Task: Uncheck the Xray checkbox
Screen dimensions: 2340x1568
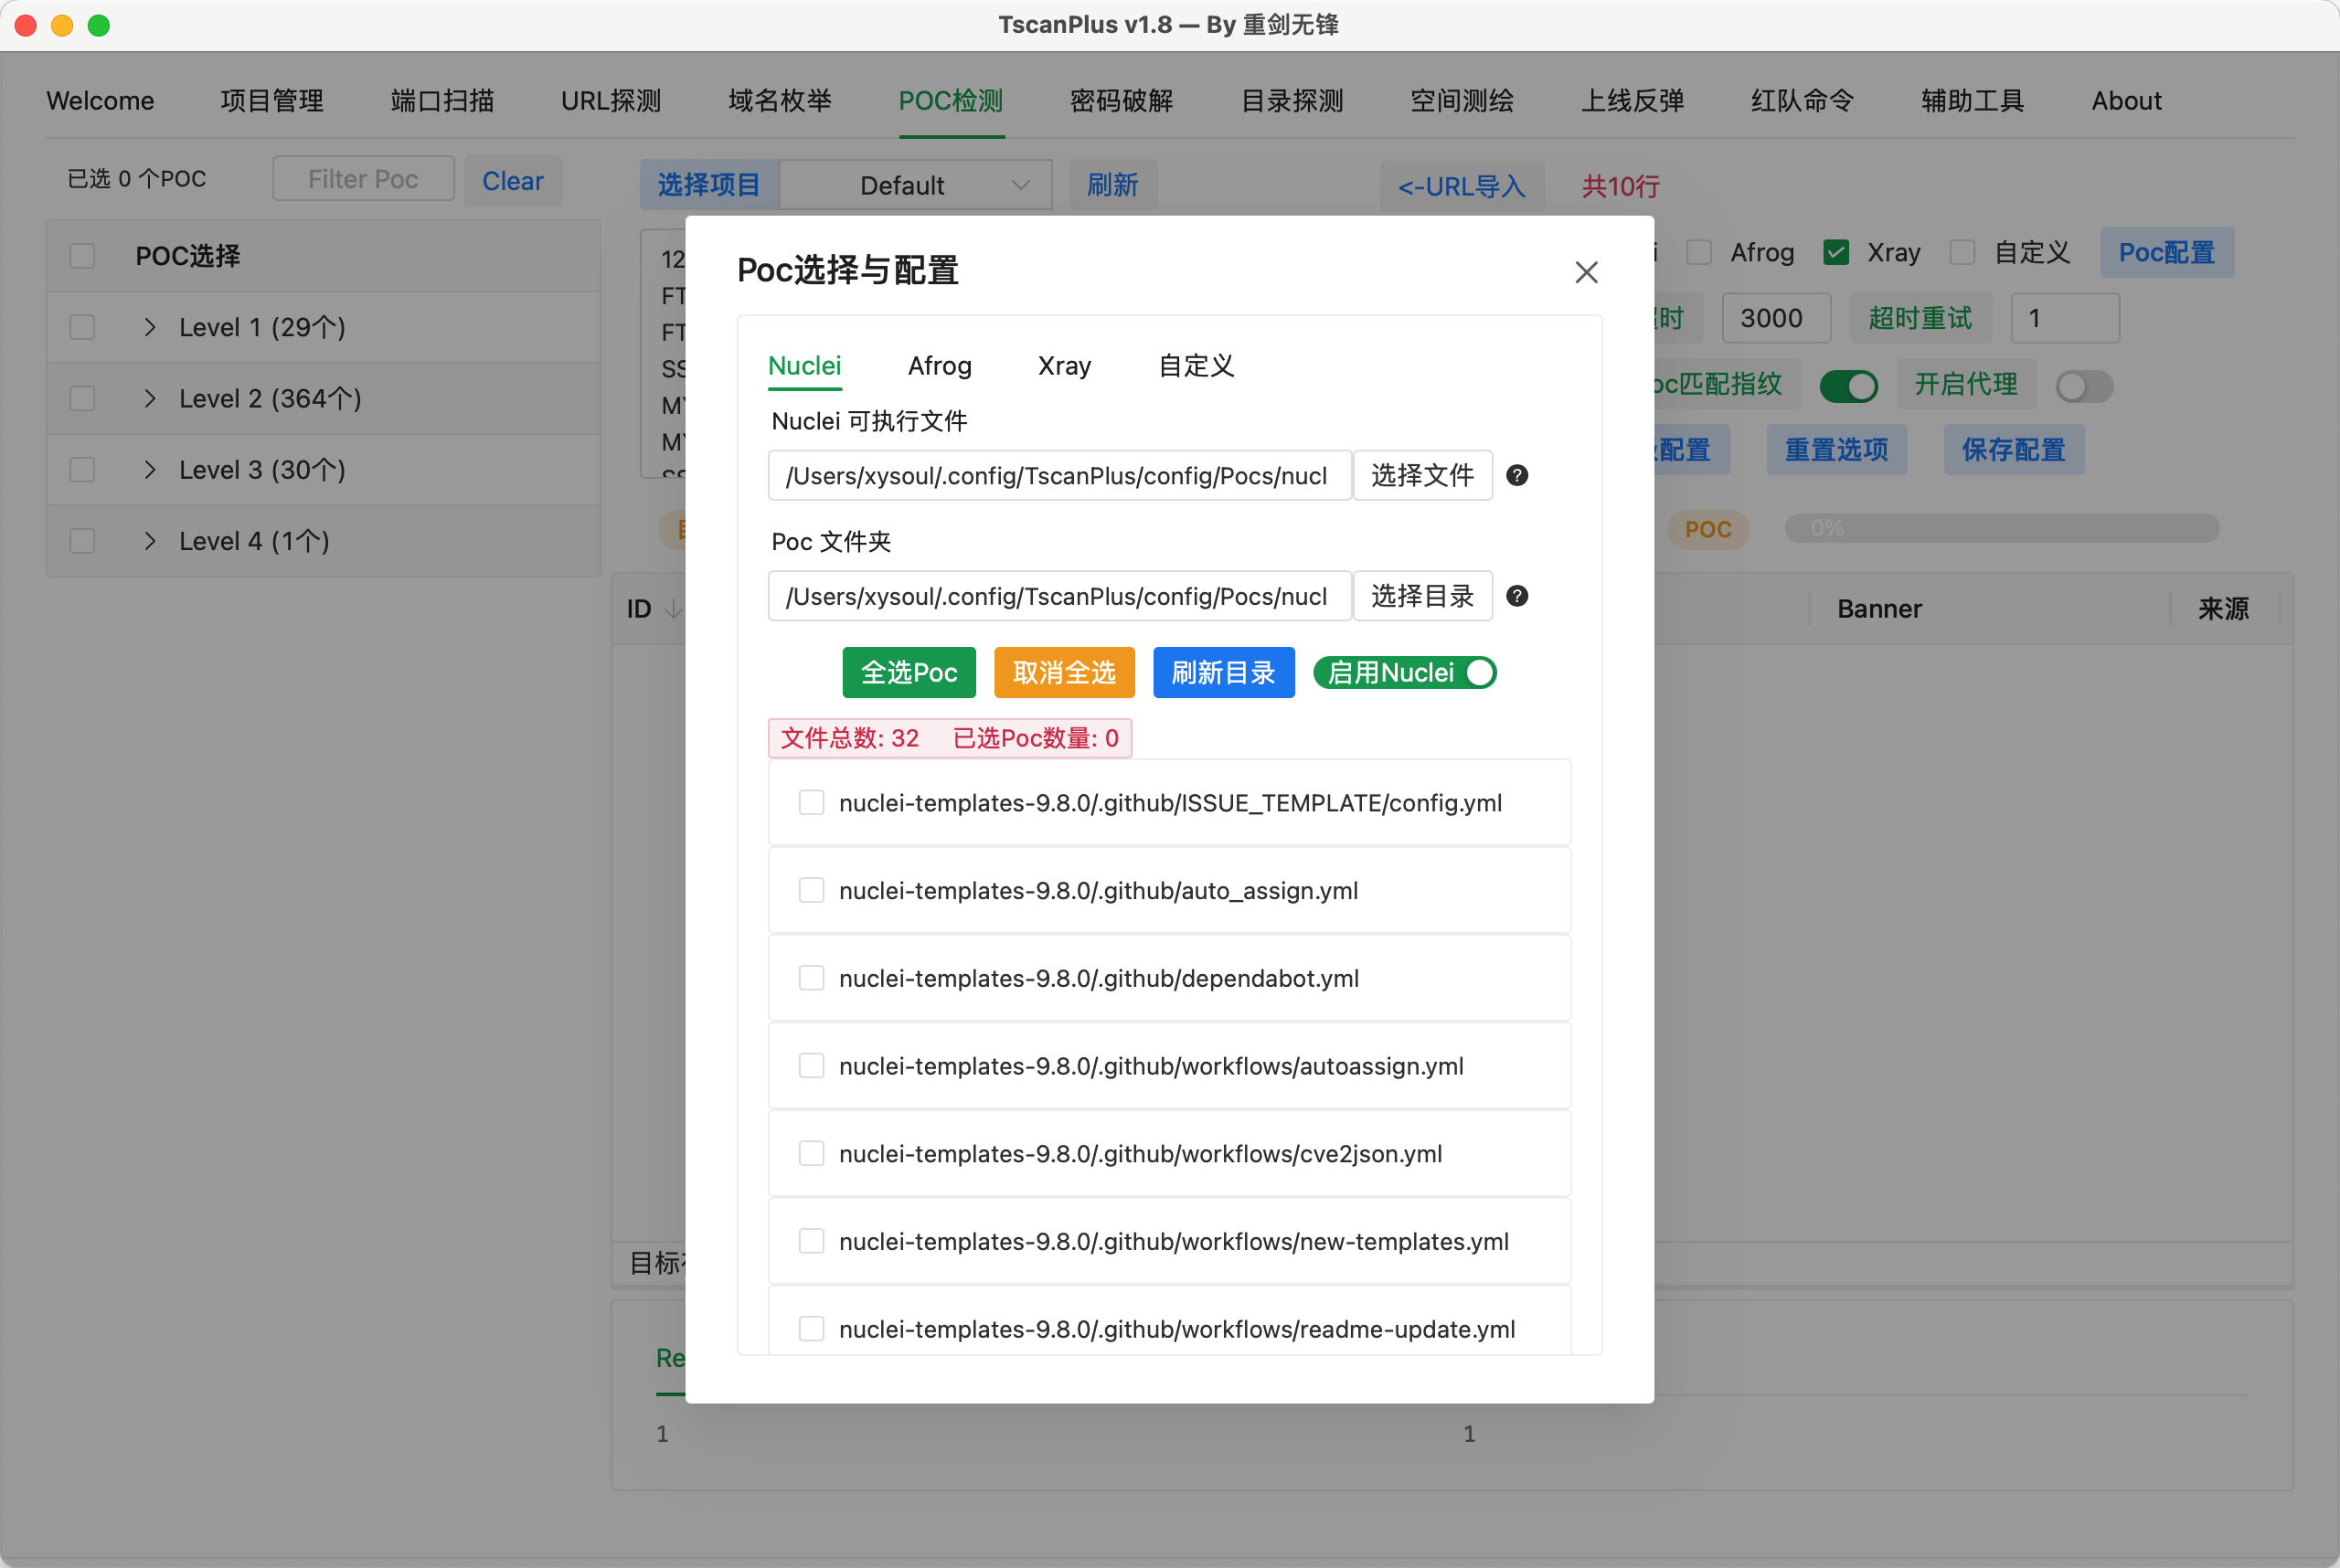Action: [x=1835, y=252]
